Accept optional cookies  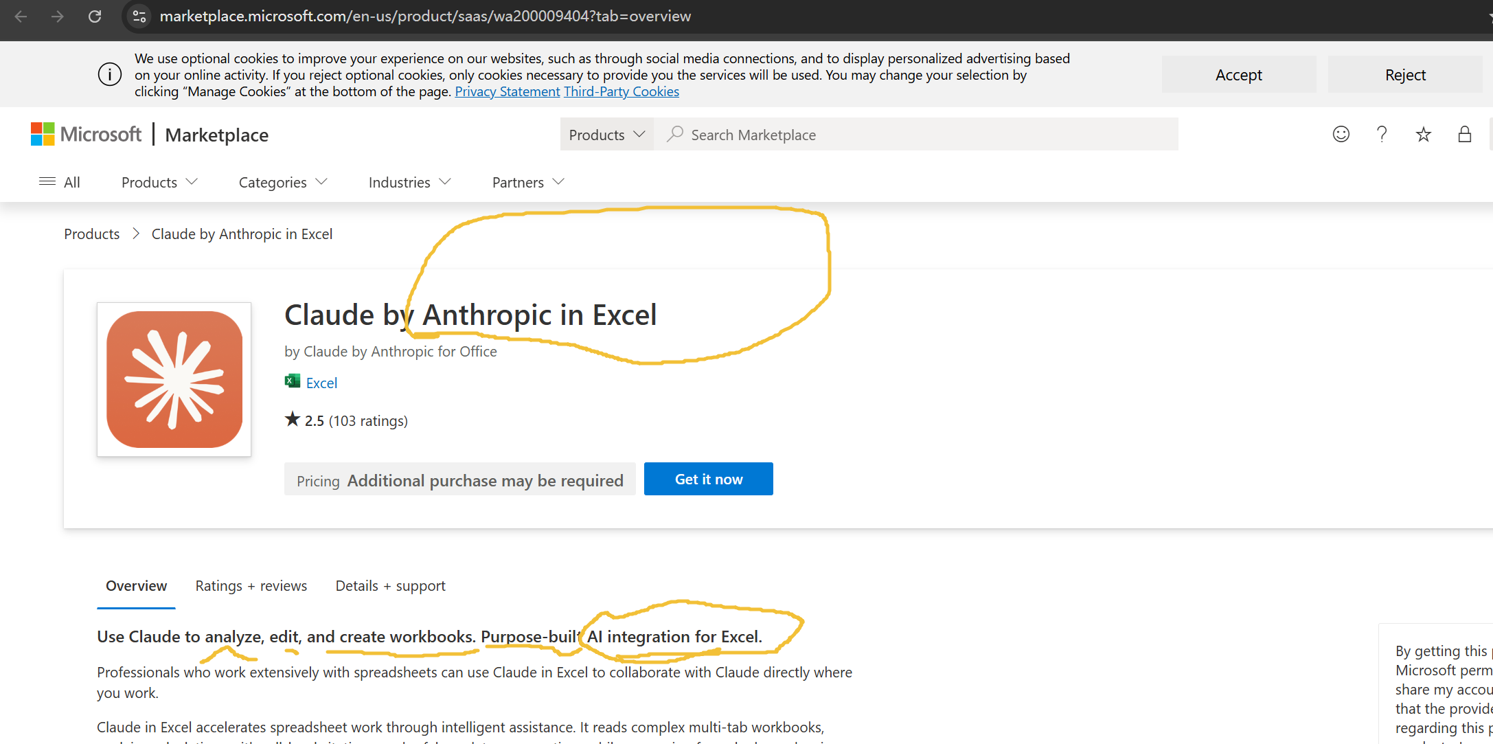[1238, 74]
